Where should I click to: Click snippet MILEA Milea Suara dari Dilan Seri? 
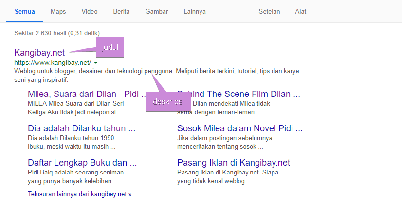coord(76,108)
